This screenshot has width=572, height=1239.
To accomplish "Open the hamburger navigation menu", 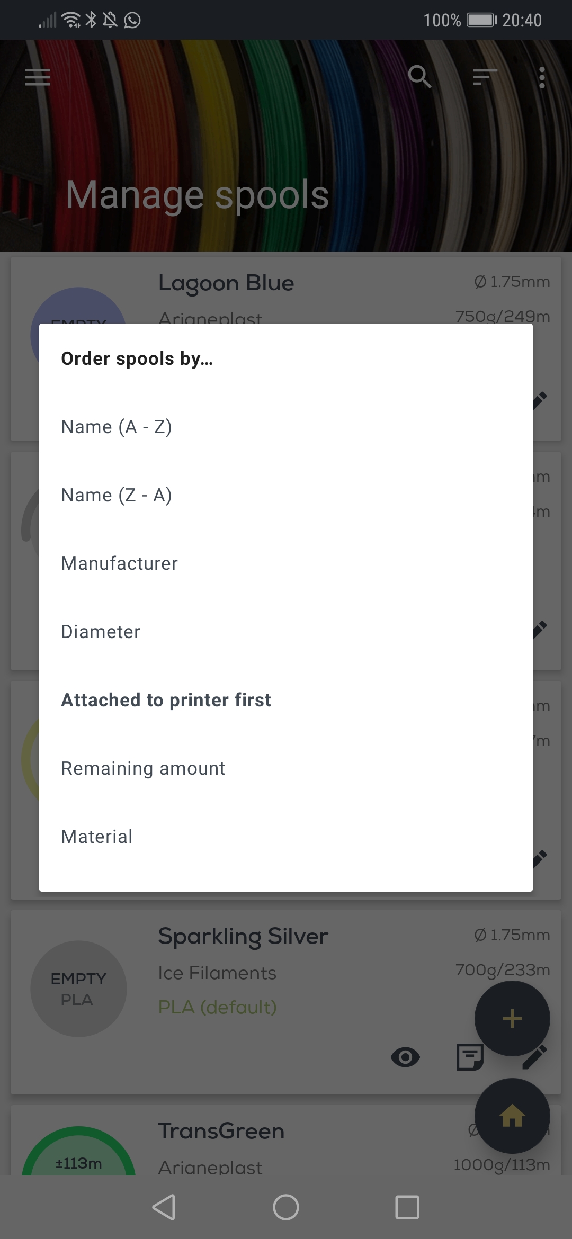I will pyautogui.click(x=38, y=77).
